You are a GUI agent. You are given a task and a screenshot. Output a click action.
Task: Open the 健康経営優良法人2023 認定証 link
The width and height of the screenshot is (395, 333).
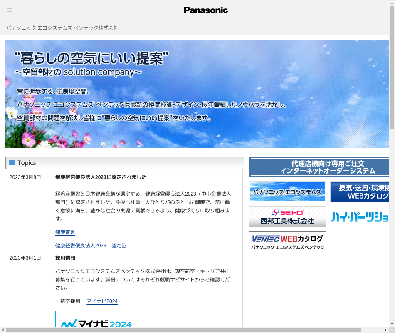point(91,246)
